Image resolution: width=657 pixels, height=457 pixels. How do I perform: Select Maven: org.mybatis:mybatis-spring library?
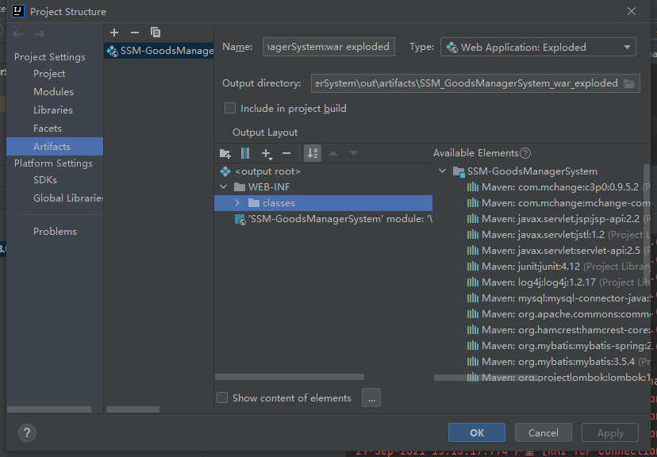558,346
